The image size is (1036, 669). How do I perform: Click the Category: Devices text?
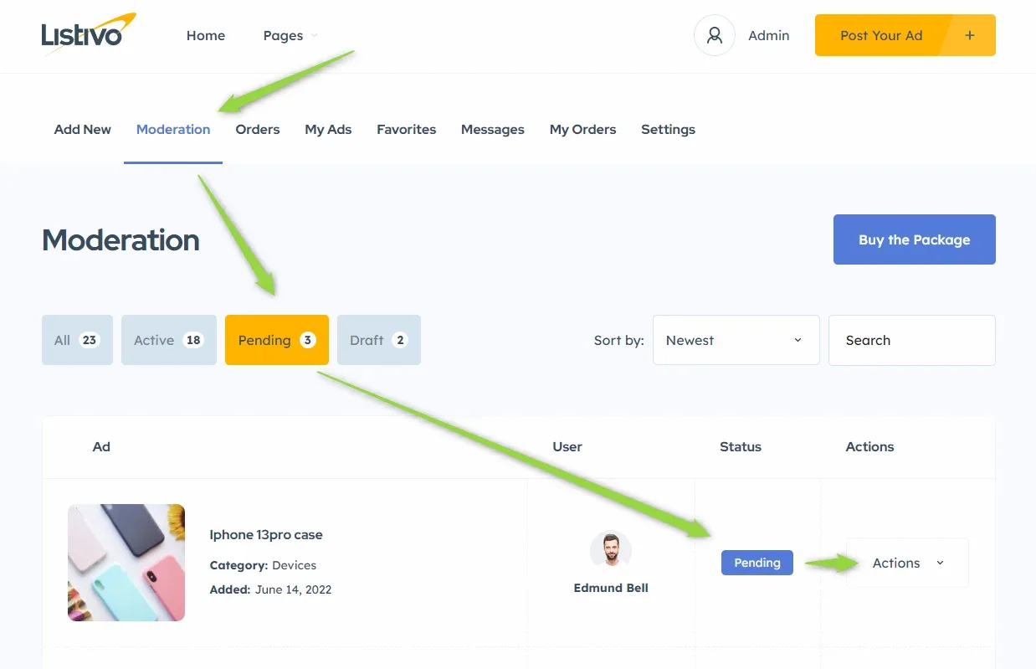click(x=263, y=565)
